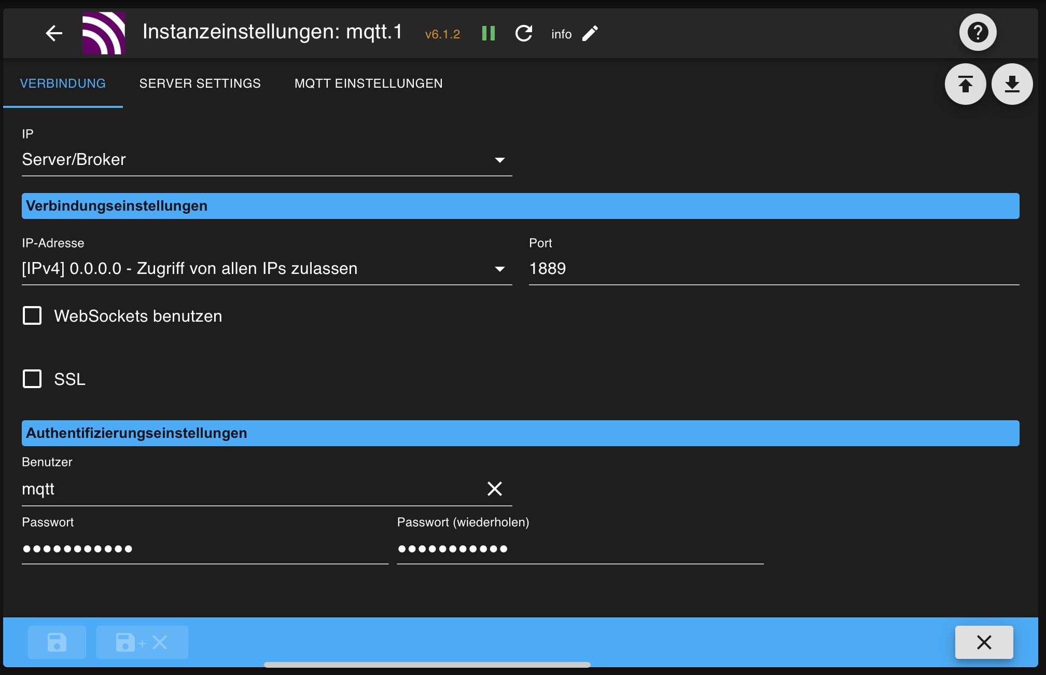
Task: Clear the Benutzer field with X icon
Action: tap(494, 489)
